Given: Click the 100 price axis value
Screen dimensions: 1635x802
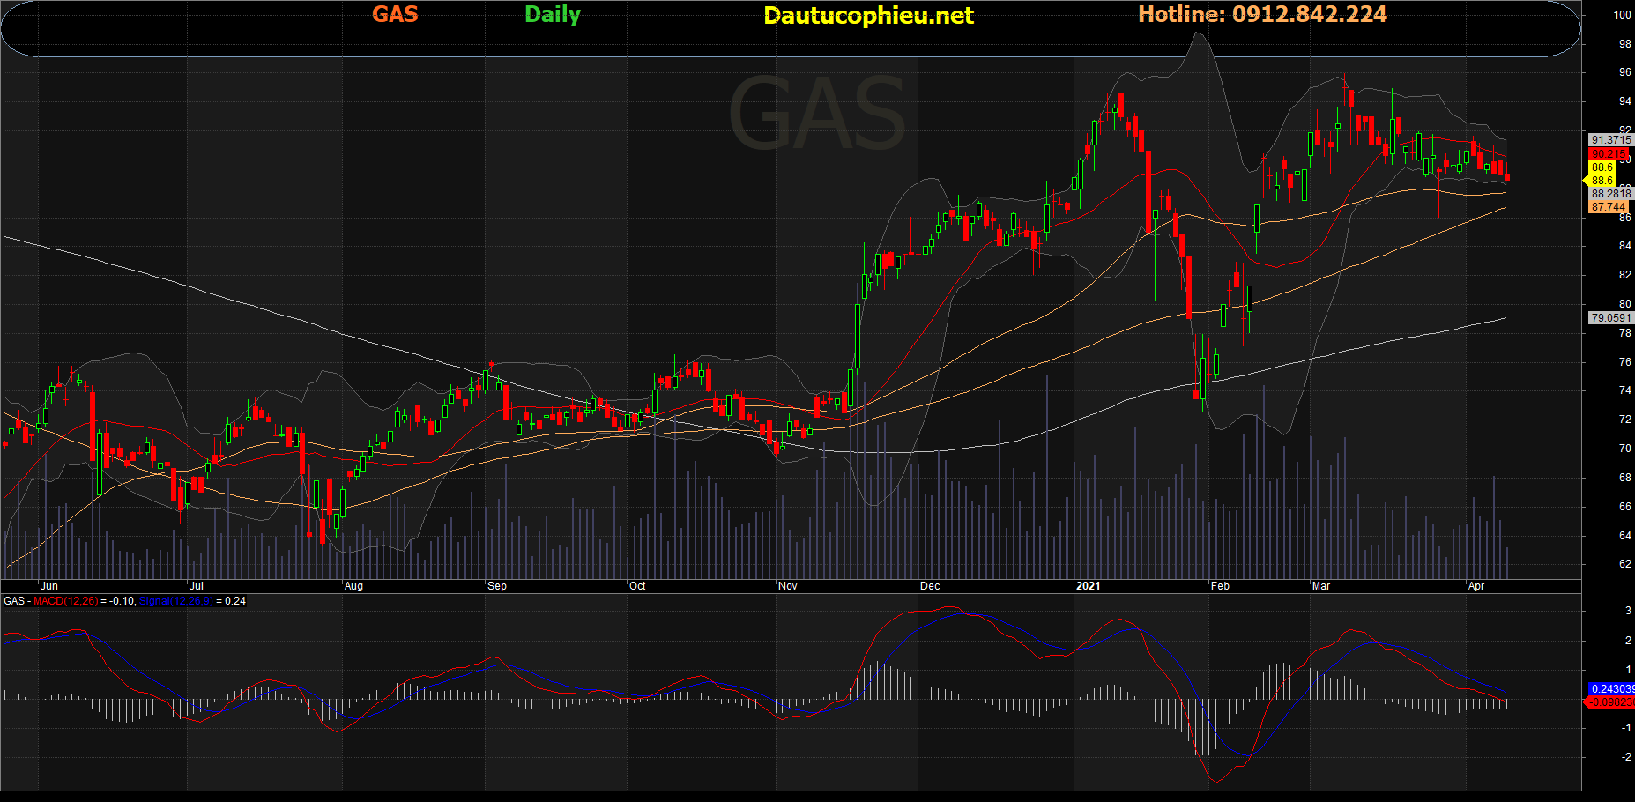Looking at the screenshot, I should pos(1623,15).
